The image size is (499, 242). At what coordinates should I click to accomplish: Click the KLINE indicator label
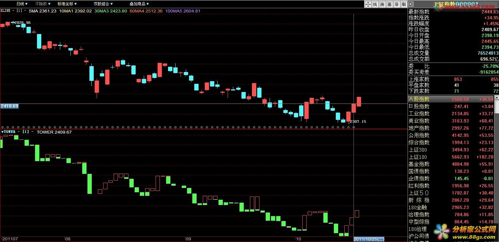coord(5,11)
